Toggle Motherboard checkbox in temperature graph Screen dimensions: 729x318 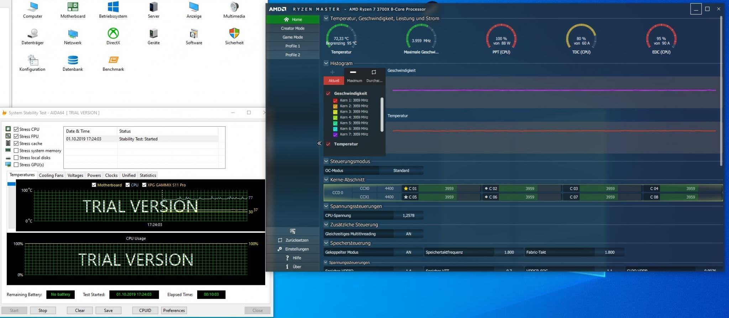94,185
